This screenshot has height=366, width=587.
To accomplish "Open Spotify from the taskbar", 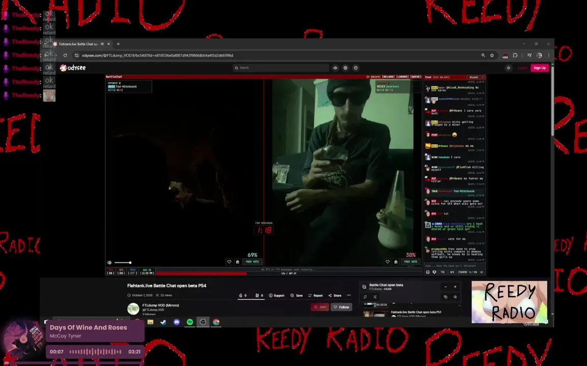I will tap(190, 322).
